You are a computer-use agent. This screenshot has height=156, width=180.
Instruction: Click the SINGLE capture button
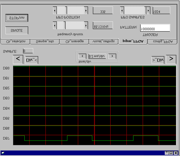click(x=17, y=30)
